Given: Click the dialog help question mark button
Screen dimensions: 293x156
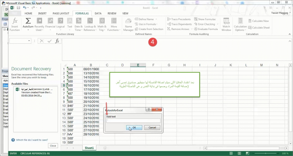Looking at the screenshot, I should pyautogui.click(x=149, y=109).
